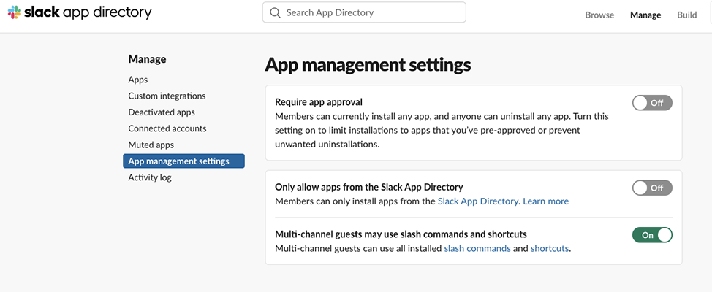Click the 'App management settings' page heading

tap(368, 65)
